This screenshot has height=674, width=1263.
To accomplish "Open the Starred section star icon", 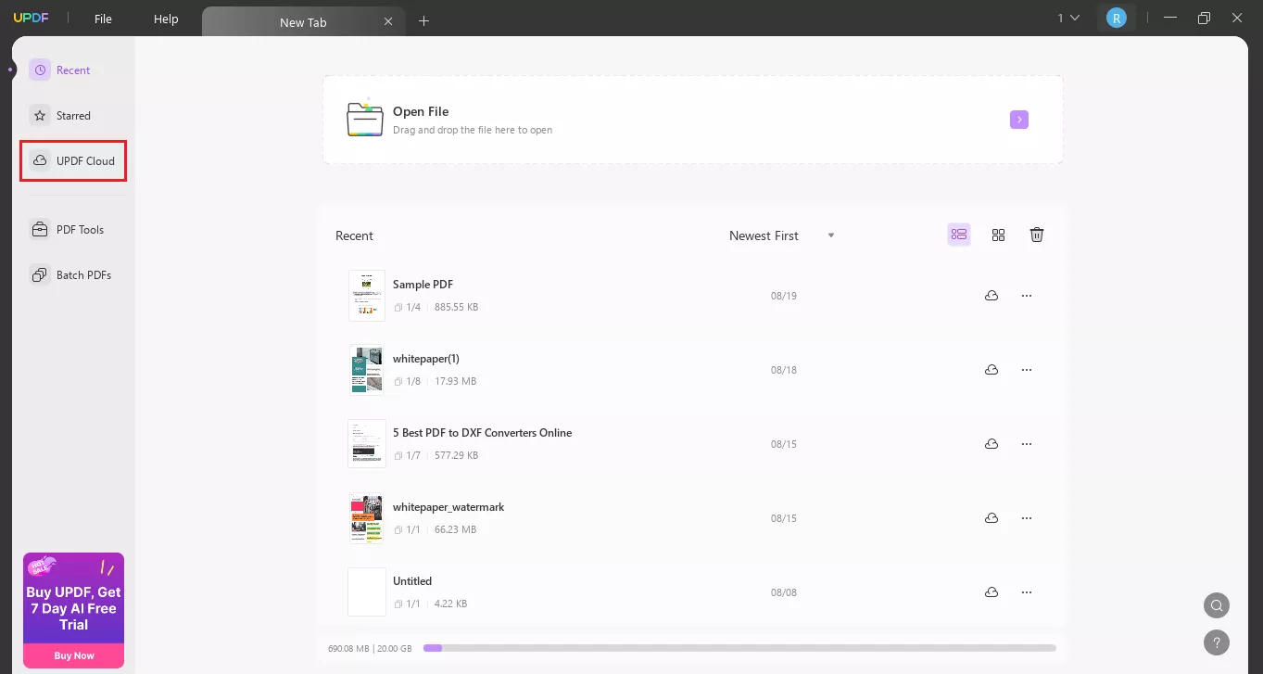I will (x=40, y=116).
